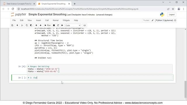Open the tab search chevron

163,2
